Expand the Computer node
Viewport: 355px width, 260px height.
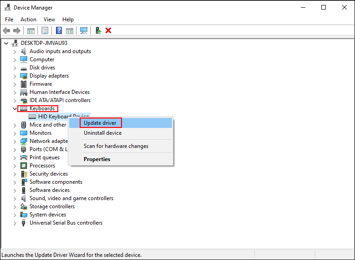point(15,60)
